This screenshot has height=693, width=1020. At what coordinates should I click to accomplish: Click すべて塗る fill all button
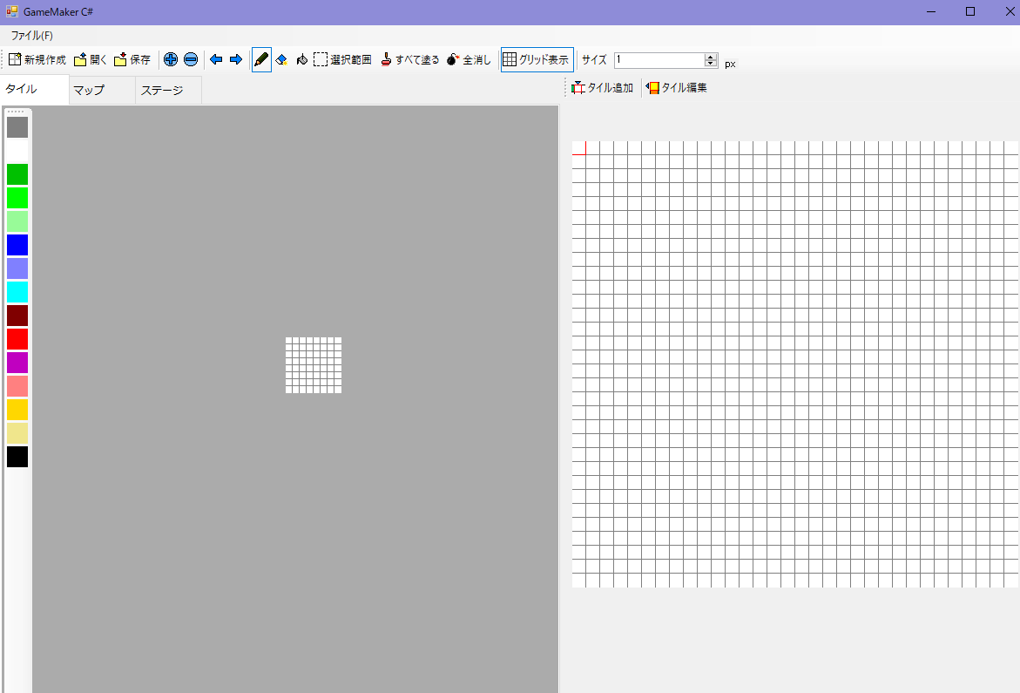tap(409, 60)
